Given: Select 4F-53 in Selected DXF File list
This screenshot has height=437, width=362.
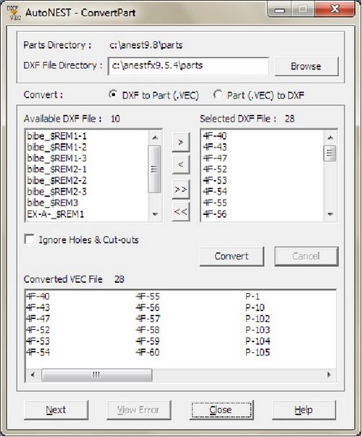Looking at the screenshot, I should (x=215, y=181).
